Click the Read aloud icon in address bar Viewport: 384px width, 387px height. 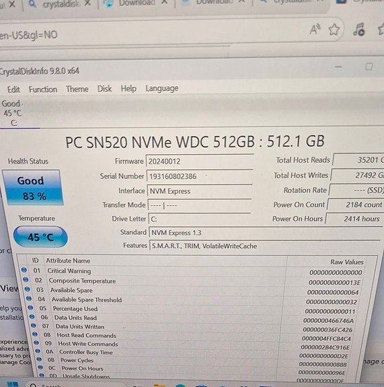click(x=315, y=30)
